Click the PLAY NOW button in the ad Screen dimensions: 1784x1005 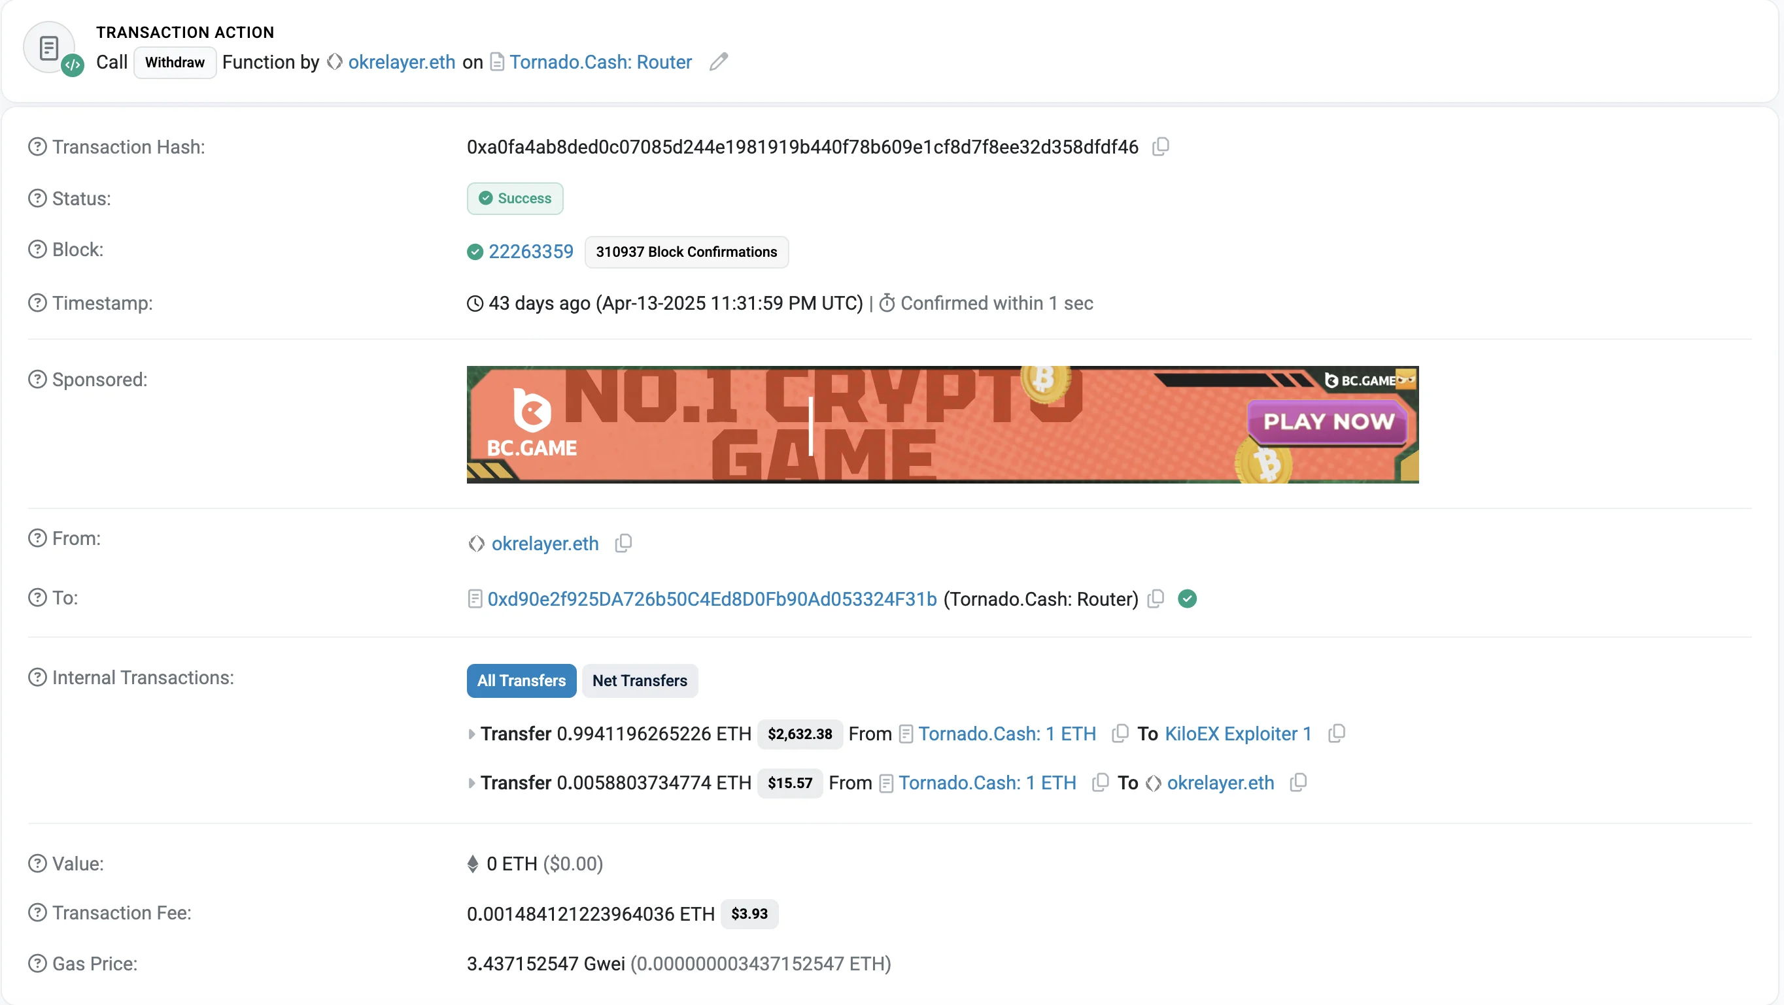(1328, 421)
